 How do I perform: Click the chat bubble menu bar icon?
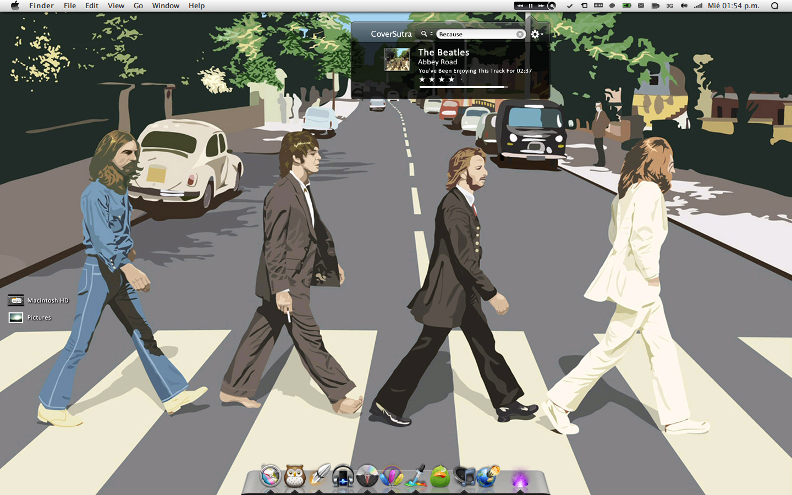612,5
